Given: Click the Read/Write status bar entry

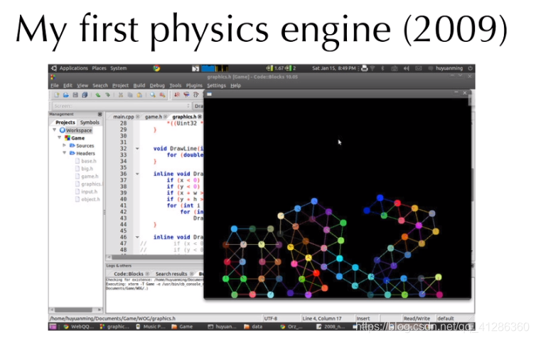Looking at the screenshot, I should coord(417,319).
